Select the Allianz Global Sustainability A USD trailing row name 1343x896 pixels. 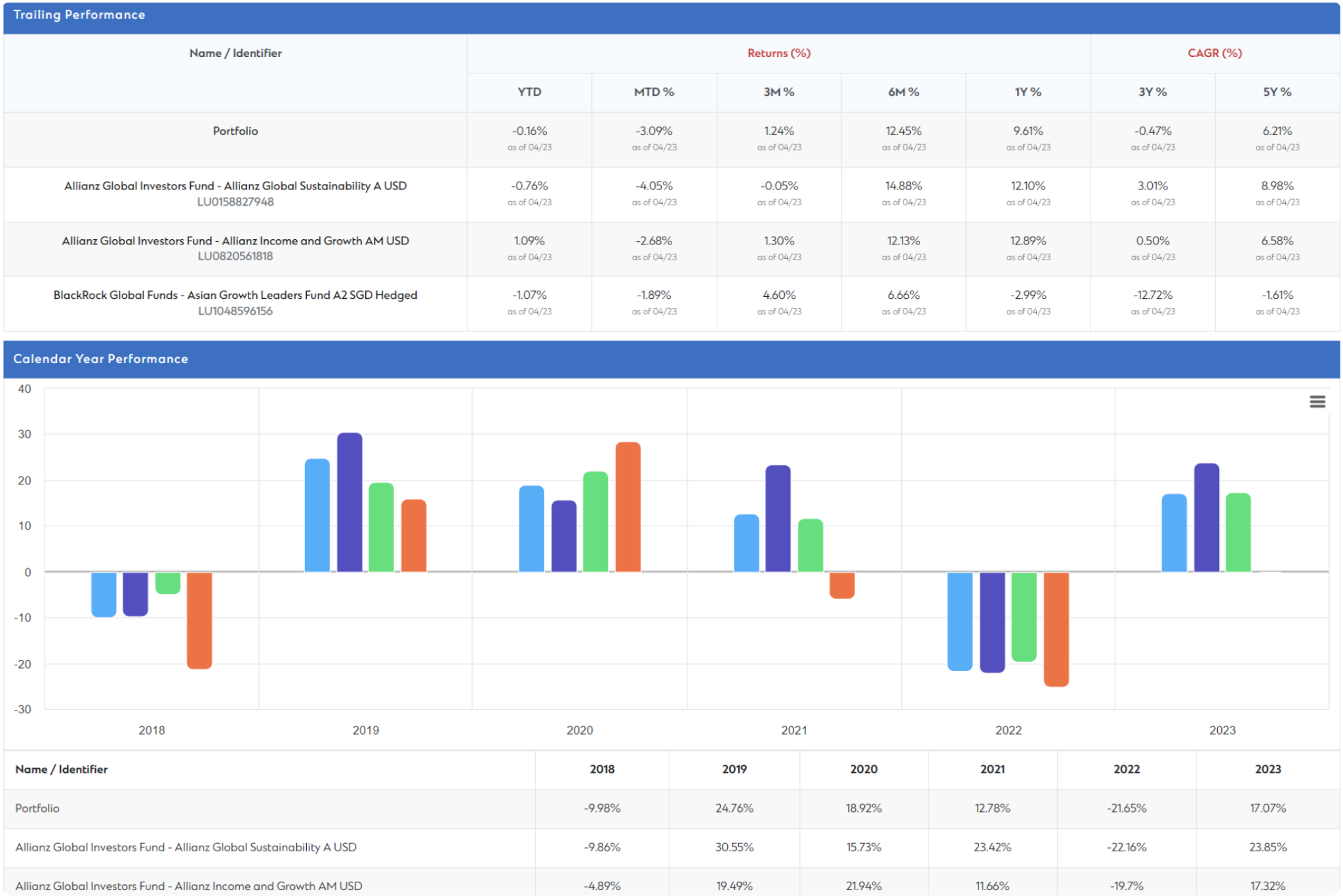(x=235, y=185)
